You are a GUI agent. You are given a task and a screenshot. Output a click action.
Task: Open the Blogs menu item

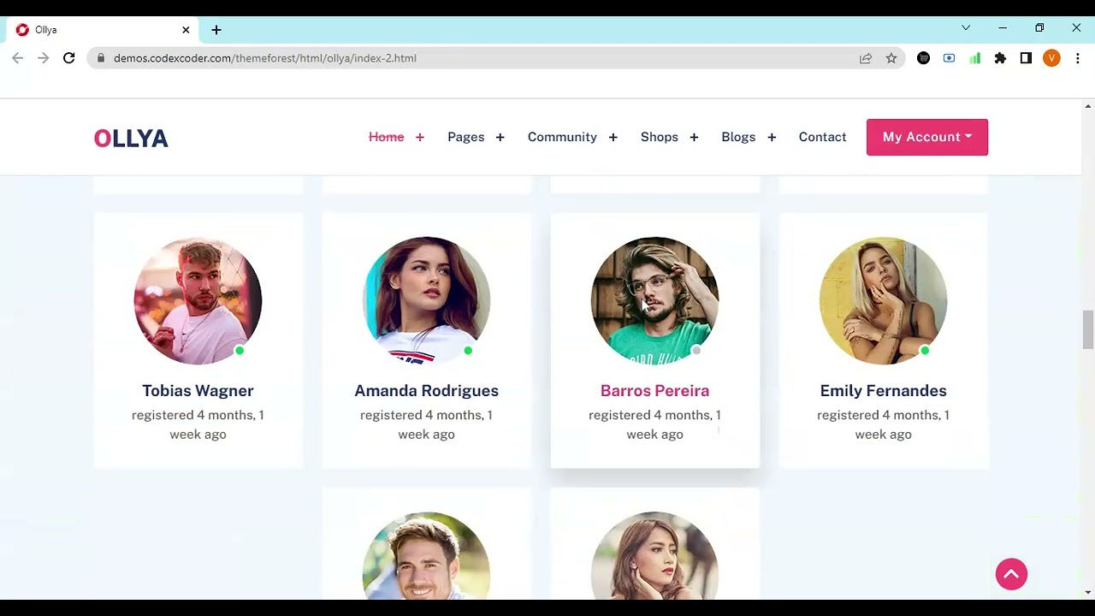pyautogui.click(x=738, y=137)
